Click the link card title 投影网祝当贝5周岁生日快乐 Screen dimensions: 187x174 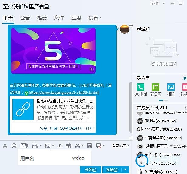[x=65, y=101]
